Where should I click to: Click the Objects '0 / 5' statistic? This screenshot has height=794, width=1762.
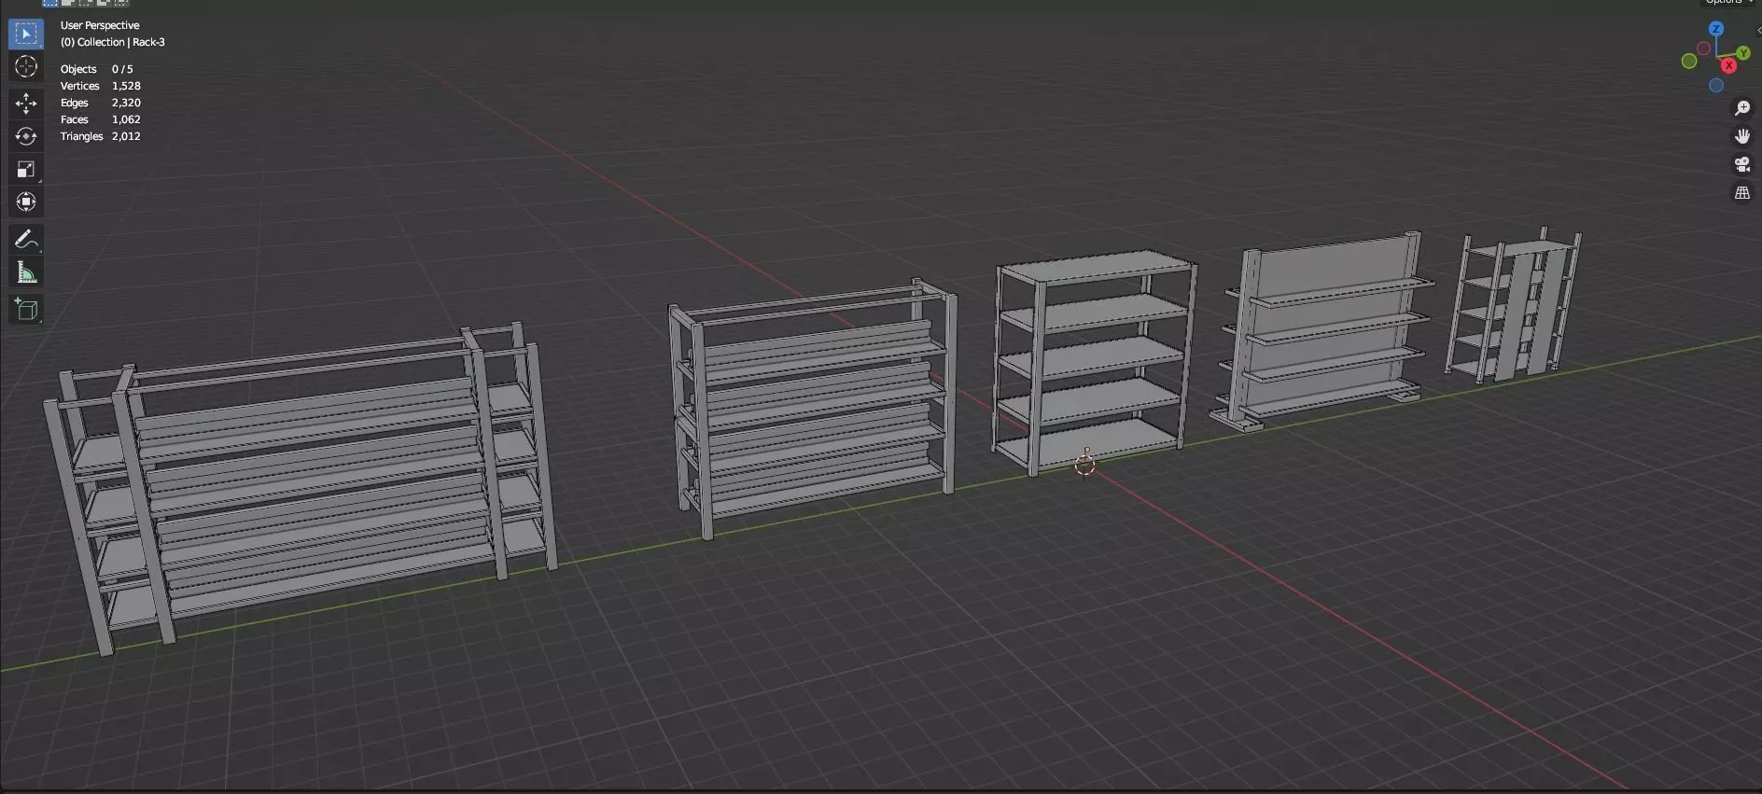tap(122, 69)
